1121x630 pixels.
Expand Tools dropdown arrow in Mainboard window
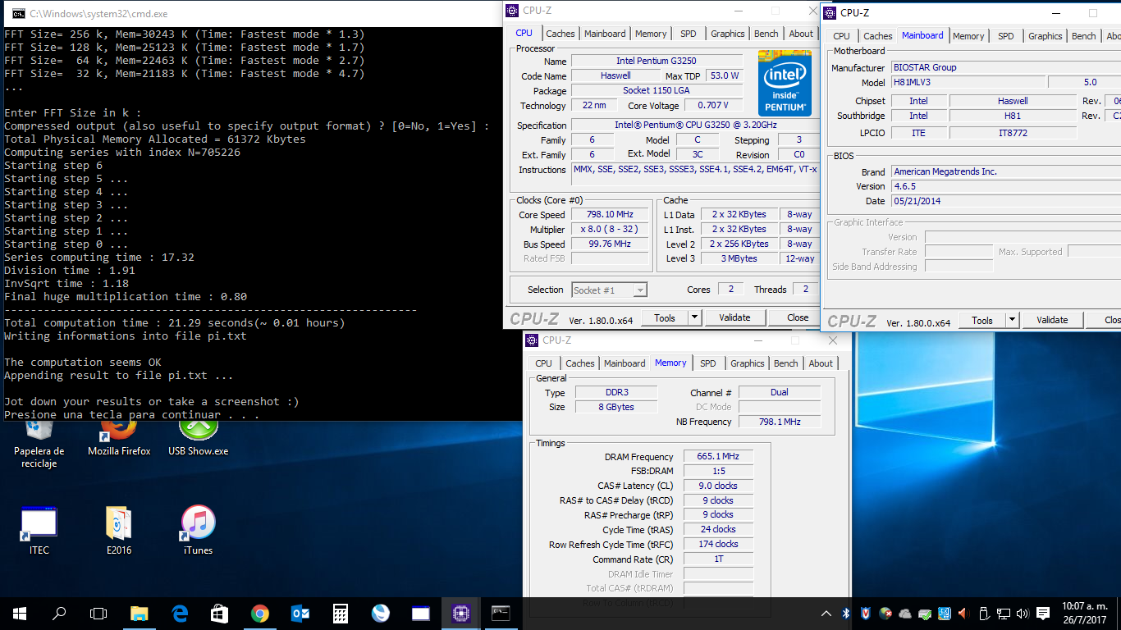pyautogui.click(x=1012, y=320)
